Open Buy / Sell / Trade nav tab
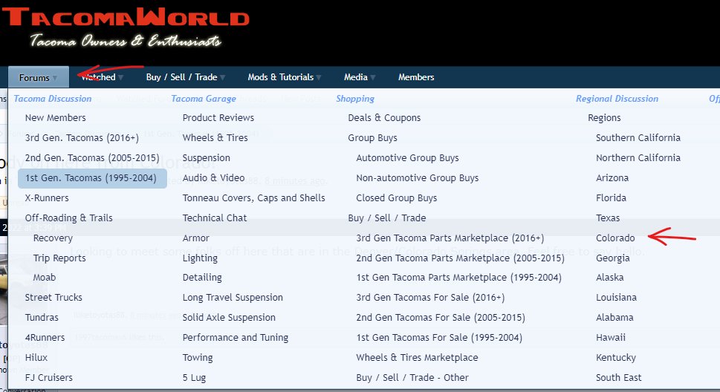This screenshot has height=392, width=720. [x=181, y=77]
